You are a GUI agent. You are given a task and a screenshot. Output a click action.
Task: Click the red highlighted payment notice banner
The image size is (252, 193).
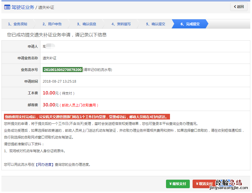pyautogui.click(x=87, y=117)
